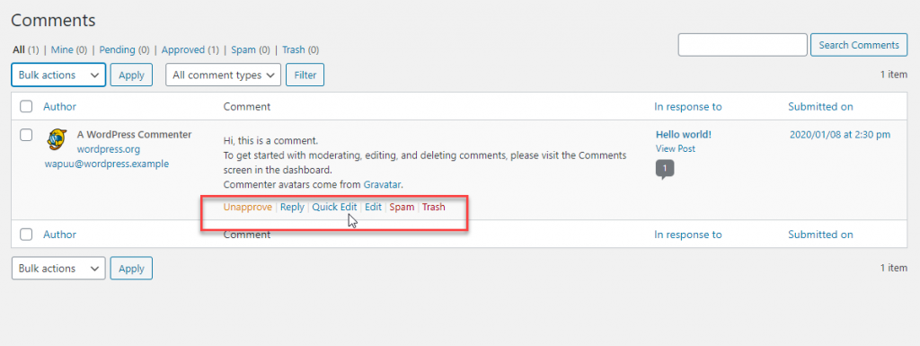Click the comment count bubble icon
The image size is (920, 346).
click(x=665, y=169)
